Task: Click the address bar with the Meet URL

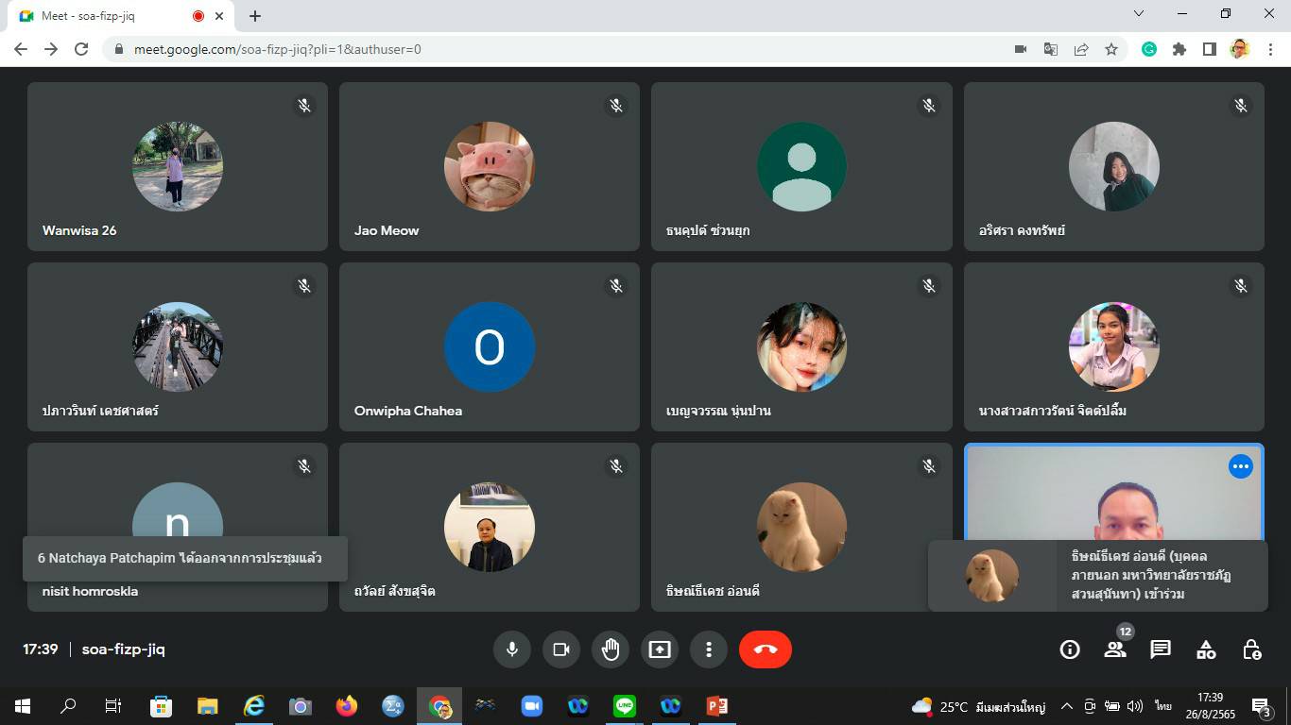Action: point(567,49)
